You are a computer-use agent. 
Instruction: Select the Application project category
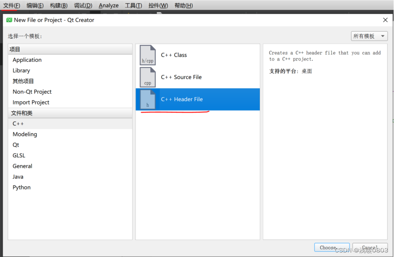pyautogui.click(x=27, y=59)
